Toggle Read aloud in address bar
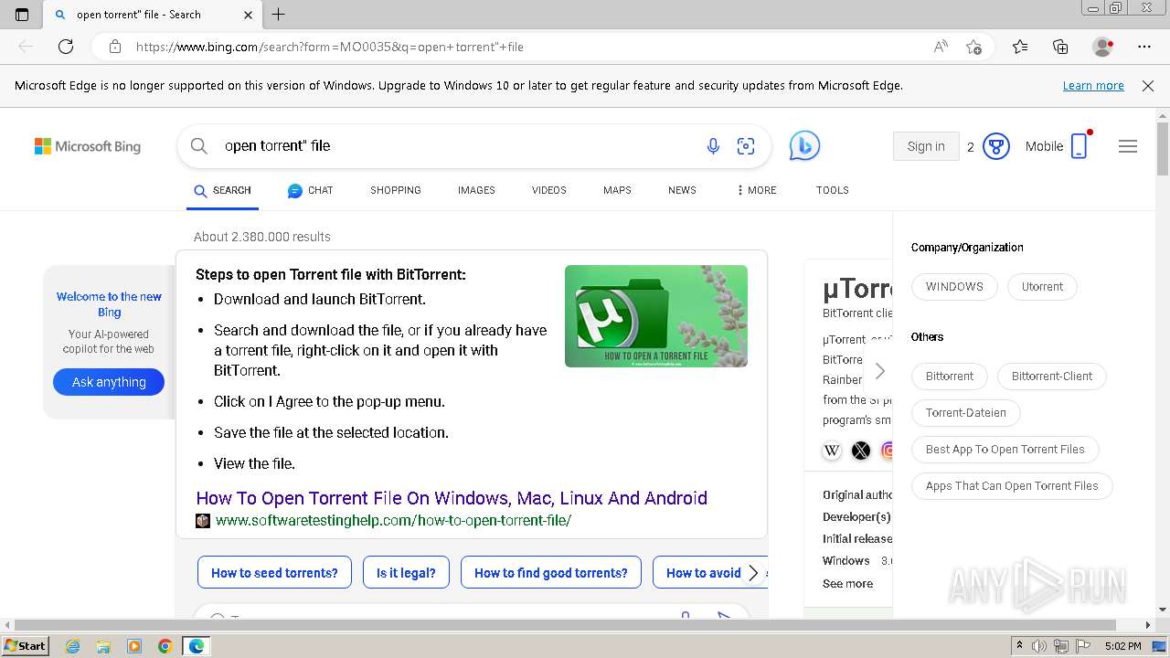 [941, 47]
